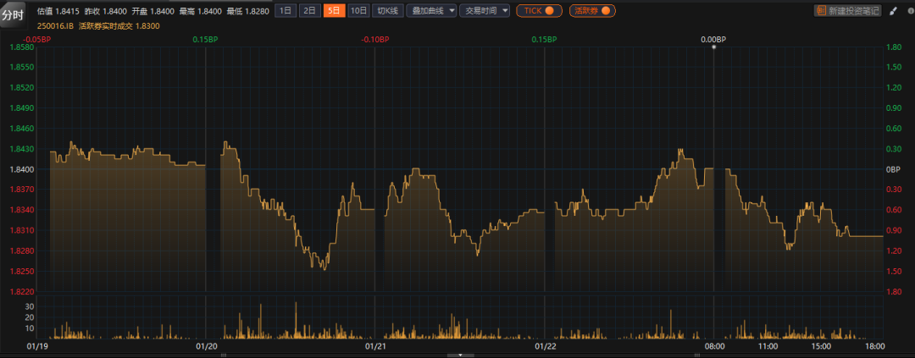
Task: Click the 切K线 button
Action: click(388, 11)
